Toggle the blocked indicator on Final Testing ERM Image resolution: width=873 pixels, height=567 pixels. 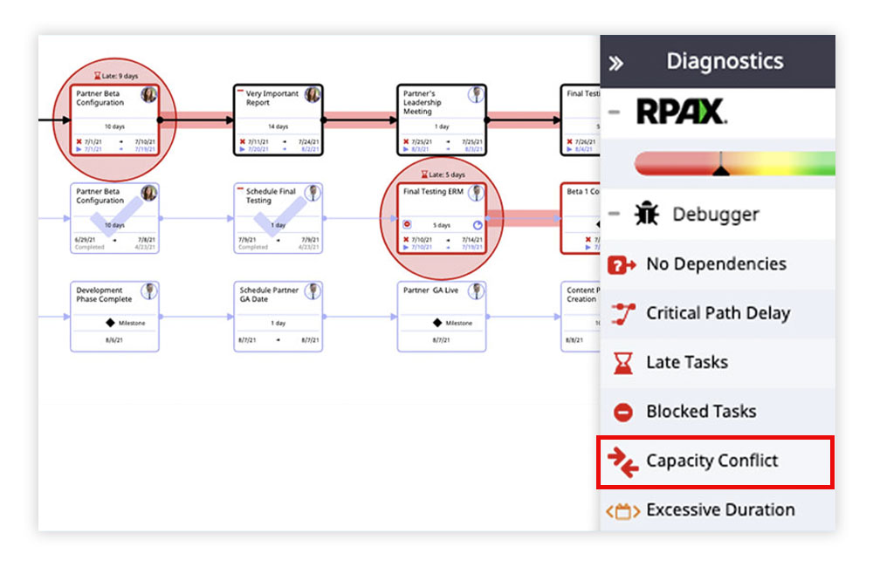(x=407, y=225)
